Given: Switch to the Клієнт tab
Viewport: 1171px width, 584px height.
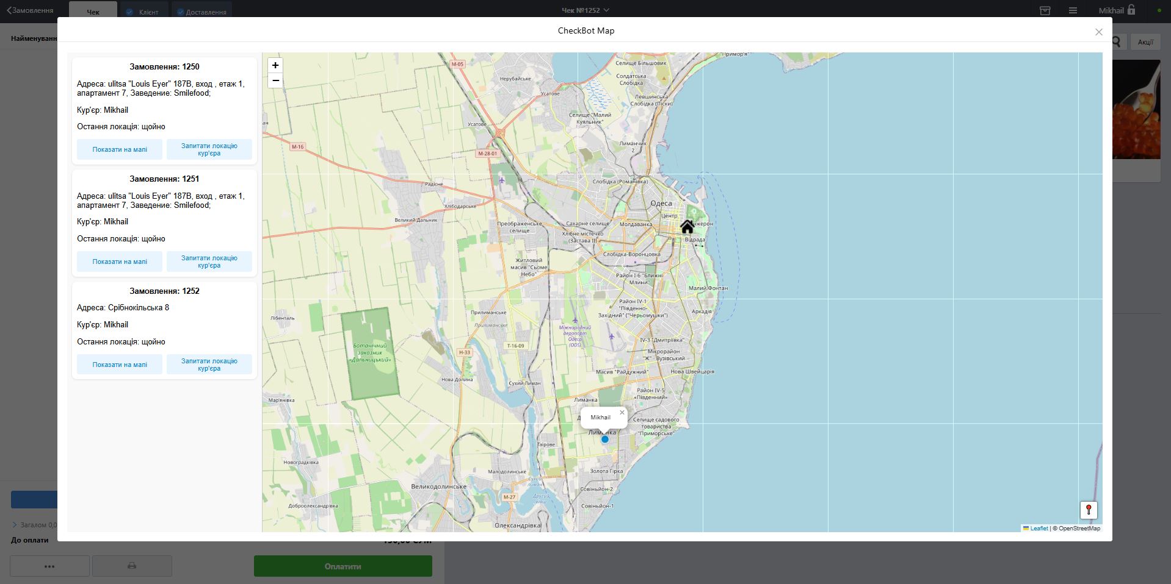Looking at the screenshot, I should coord(143,12).
